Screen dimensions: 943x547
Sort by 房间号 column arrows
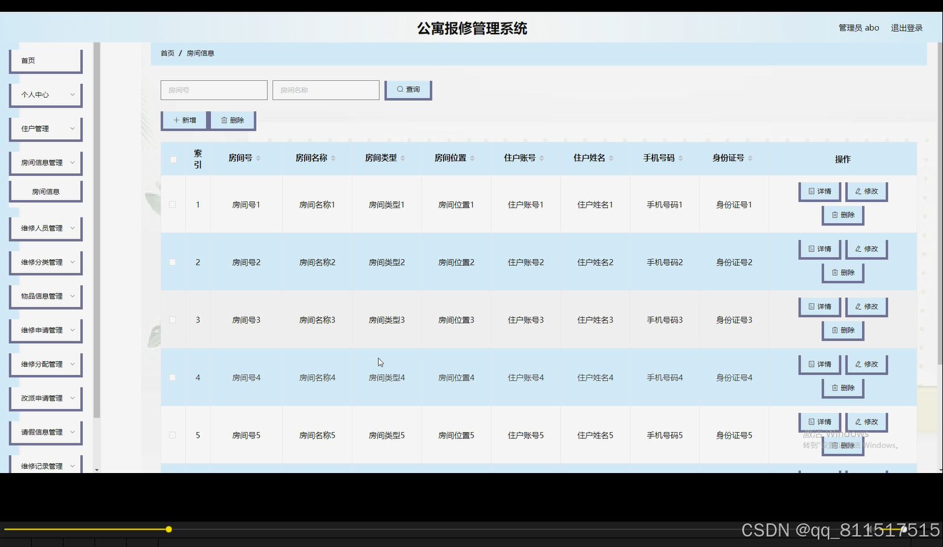coord(258,159)
